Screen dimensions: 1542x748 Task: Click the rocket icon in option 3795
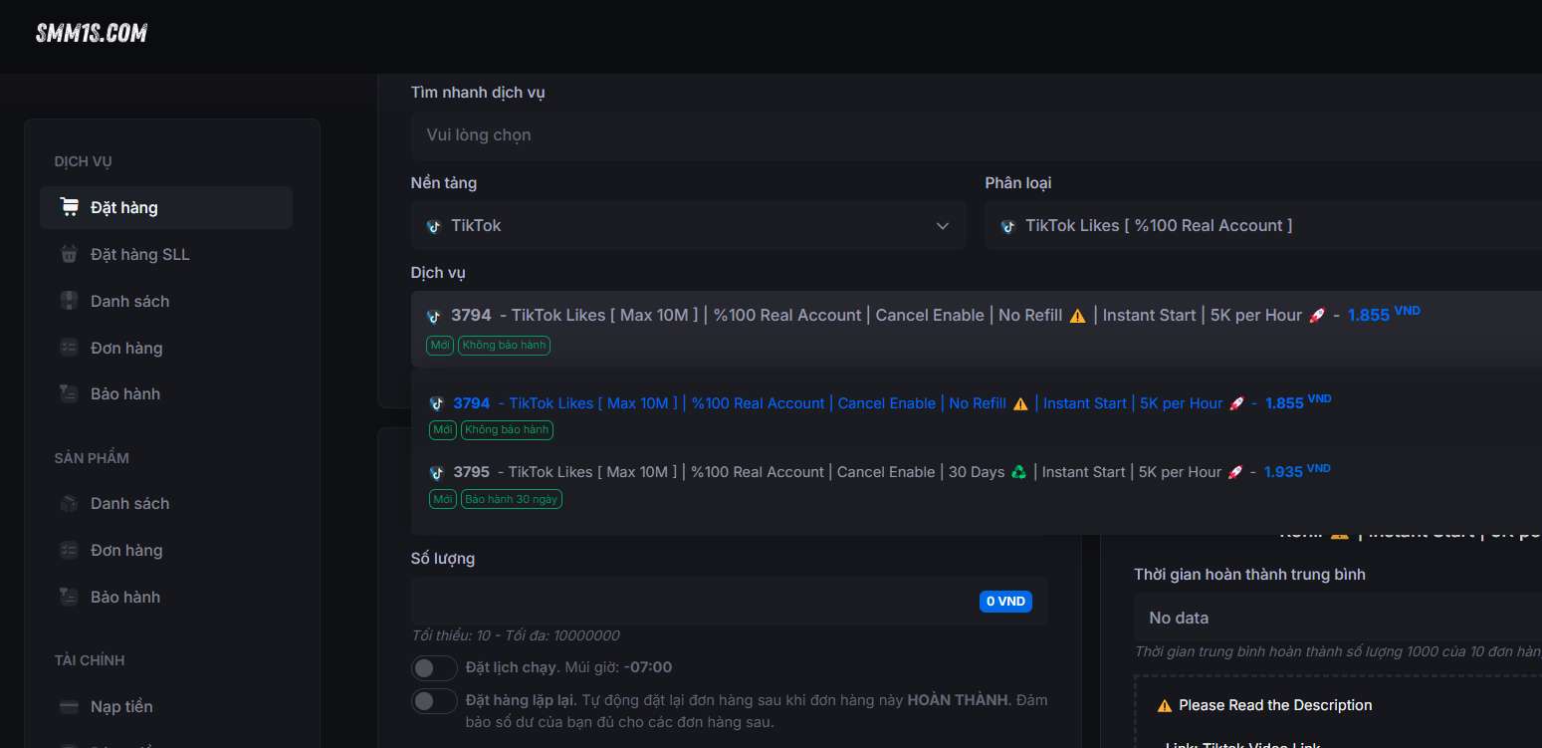pos(1235,472)
